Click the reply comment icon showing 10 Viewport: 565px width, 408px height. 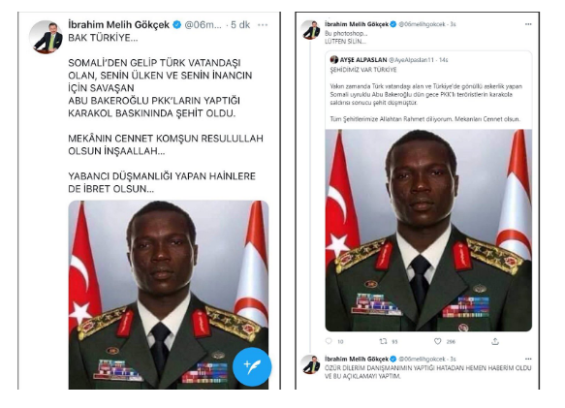click(329, 341)
